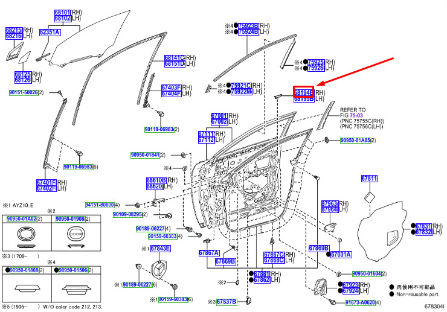The width and height of the screenshot is (447, 312).
Task: Click part code 90119-06983 with quantity 6
Action: [78, 167]
